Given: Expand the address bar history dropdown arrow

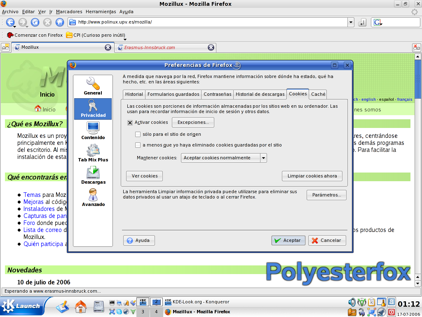Looking at the screenshot, I should [351, 22].
